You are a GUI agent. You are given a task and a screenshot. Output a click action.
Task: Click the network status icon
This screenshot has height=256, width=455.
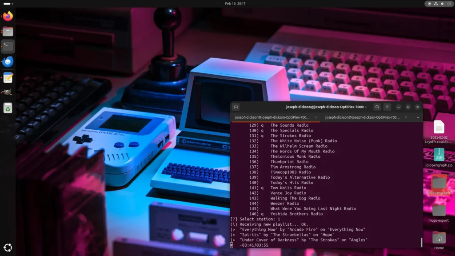436,4
